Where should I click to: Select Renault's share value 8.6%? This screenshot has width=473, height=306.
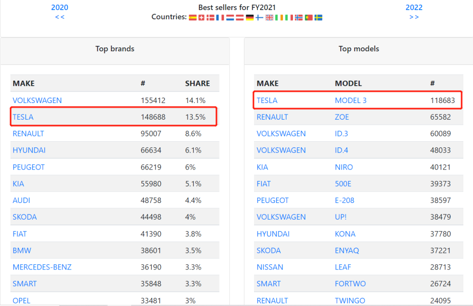[193, 134]
